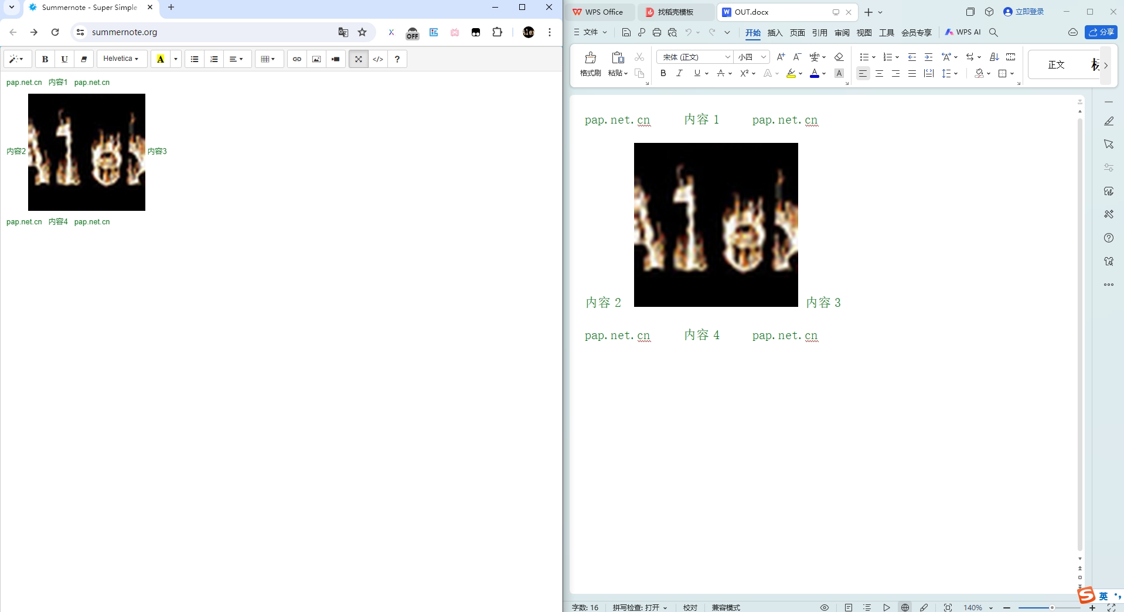Image resolution: width=1124 pixels, height=612 pixels.
Task: Clear formatting with the eraser icon
Action: tap(838, 57)
